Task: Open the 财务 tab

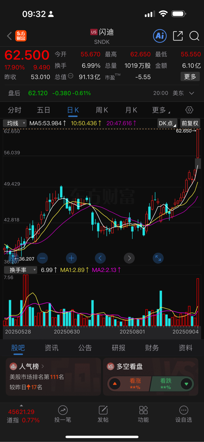Action: (152, 348)
